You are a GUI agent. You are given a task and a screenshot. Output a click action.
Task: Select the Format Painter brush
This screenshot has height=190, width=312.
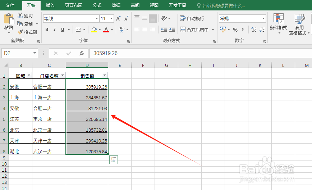tap(20, 32)
